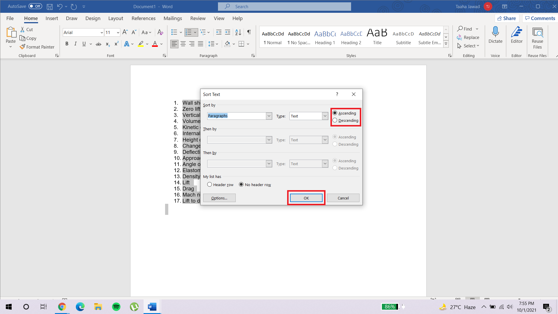This screenshot has width=558, height=314.
Task: Click the Redo icon
Action: (x=74, y=6)
